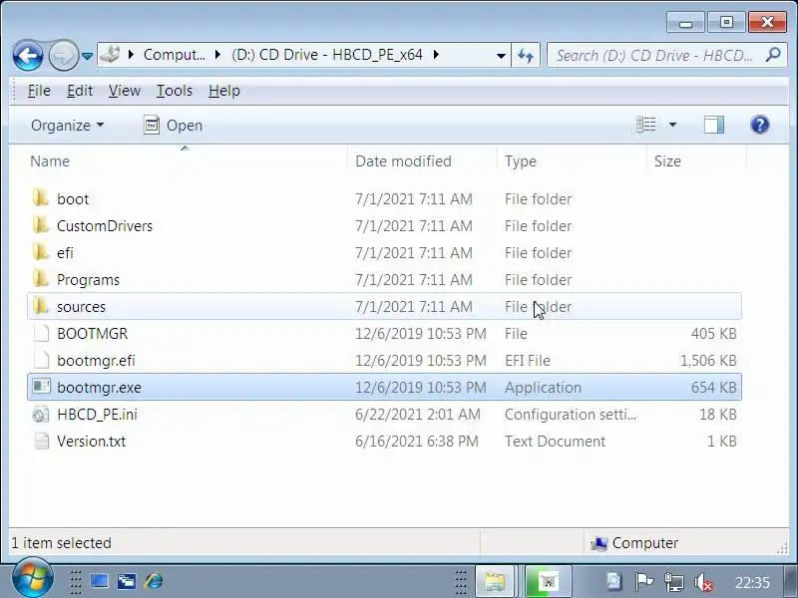Sort by the Size column header
798x598 pixels.
click(x=696, y=161)
